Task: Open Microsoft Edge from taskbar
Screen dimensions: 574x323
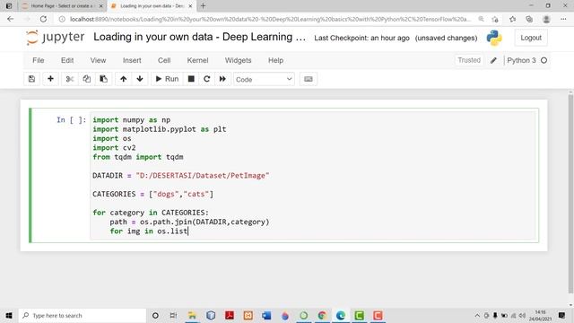Action: point(341,315)
